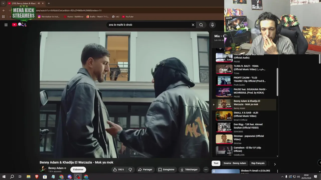Image resolution: width=321 pixels, height=180 pixels.
Task: Click Enregistrer to save the video
Action: [166, 169]
